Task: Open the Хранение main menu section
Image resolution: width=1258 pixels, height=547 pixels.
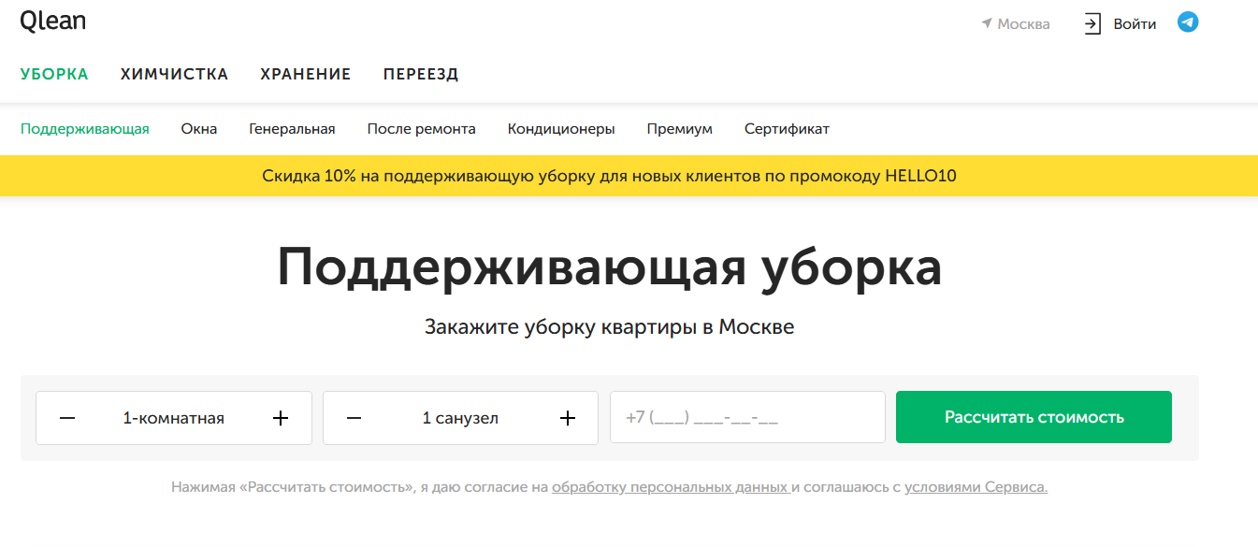Action: point(306,75)
